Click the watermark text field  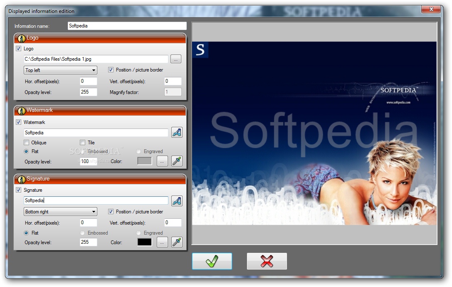pyautogui.click(x=96, y=133)
